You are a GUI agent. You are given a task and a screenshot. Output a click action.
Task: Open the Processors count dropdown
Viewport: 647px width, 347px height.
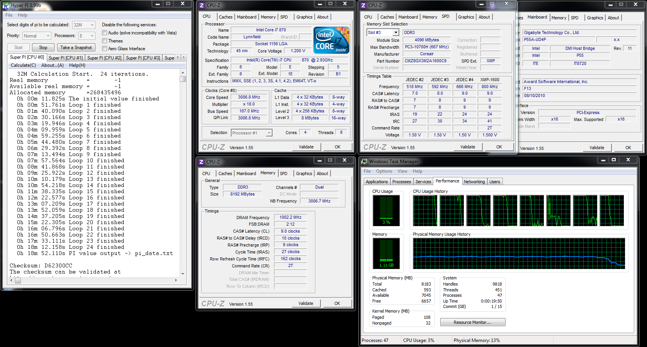click(x=87, y=36)
